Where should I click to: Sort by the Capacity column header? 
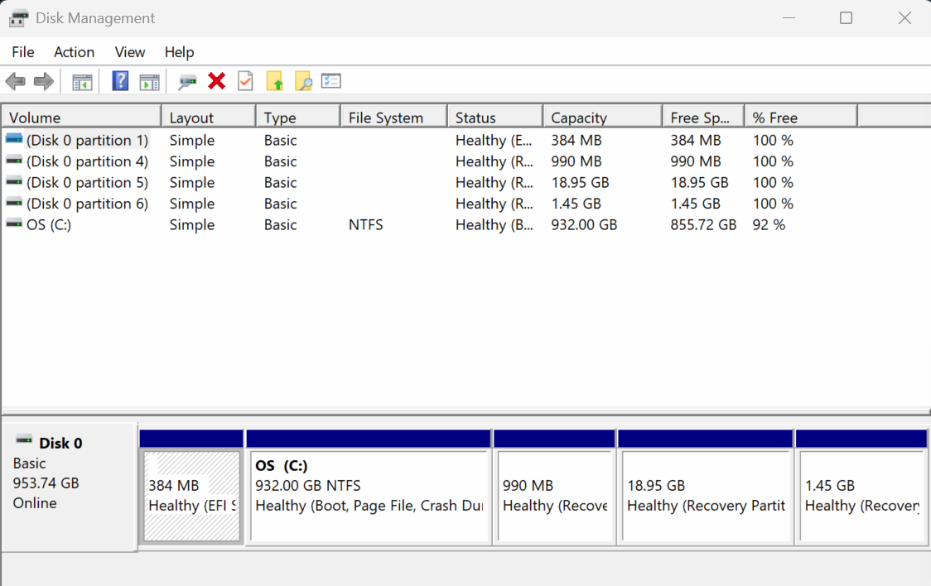point(603,118)
